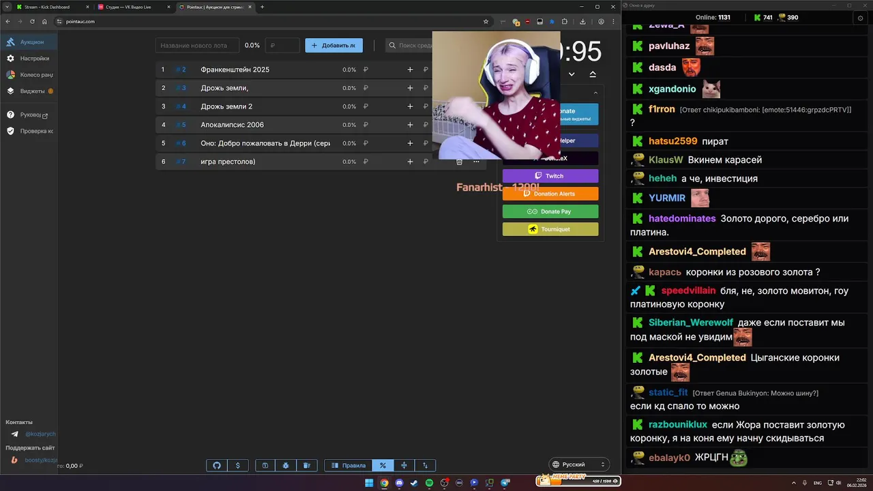Delete the игра престолов) lot with trash
The image size is (873, 491).
tap(459, 162)
